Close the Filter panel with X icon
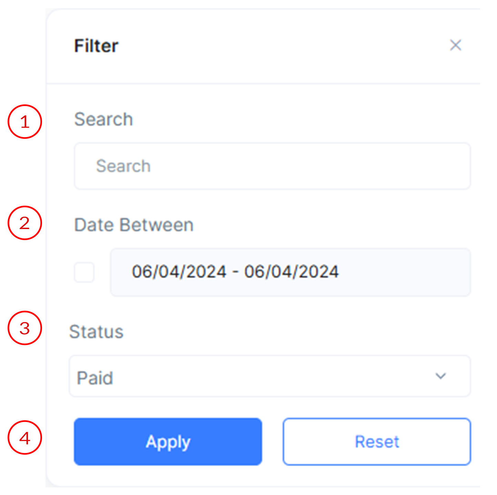Screen dimensions: 497x495 click(455, 45)
